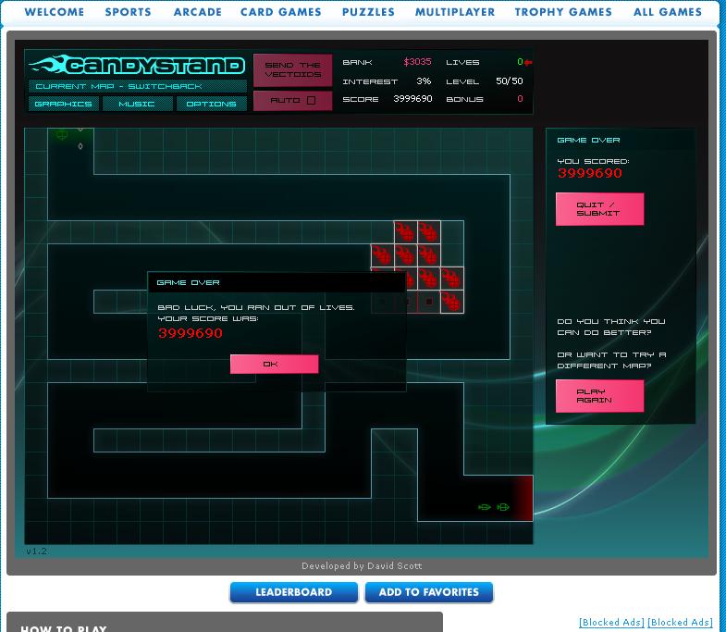Go to Puzzles section
This screenshot has width=726, height=632.
368,12
